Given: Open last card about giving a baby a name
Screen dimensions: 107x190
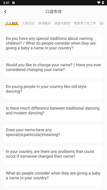Looking at the screenshot, I should click(53, 177).
